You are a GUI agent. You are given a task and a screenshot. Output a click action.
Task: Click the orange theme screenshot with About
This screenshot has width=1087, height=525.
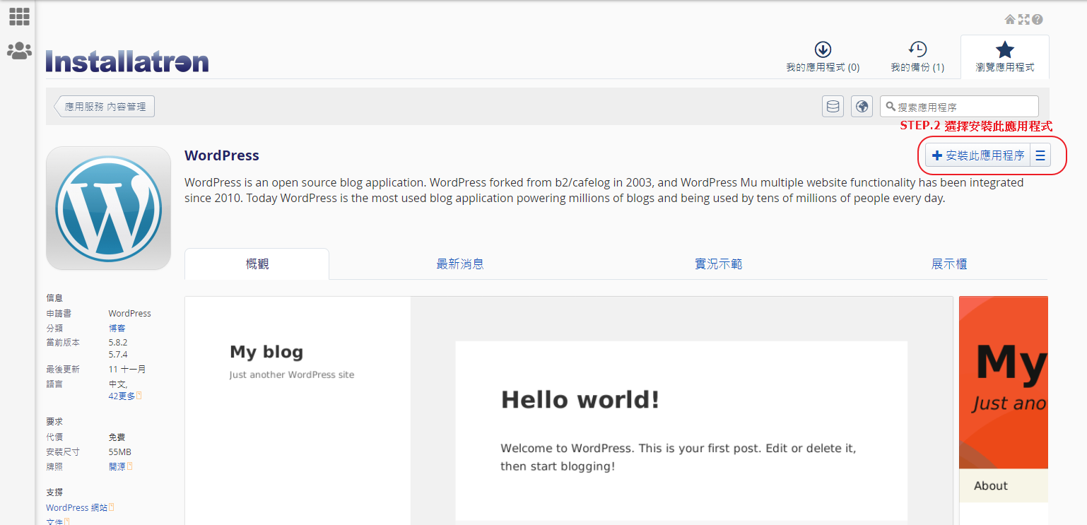point(1004,411)
